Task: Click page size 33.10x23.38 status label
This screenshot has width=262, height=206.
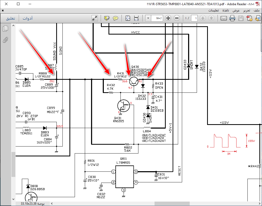Action: (33, 204)
